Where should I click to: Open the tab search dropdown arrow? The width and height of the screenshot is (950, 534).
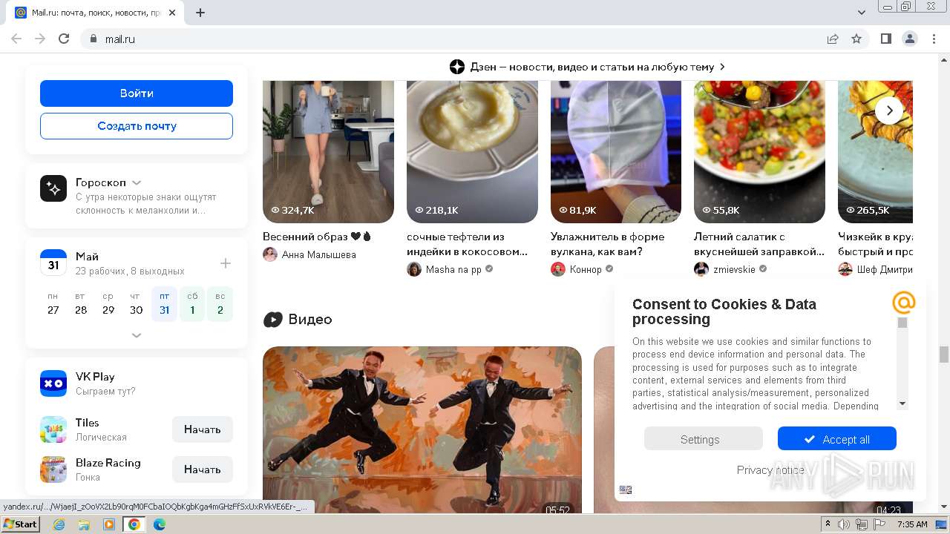pos(862,13)
